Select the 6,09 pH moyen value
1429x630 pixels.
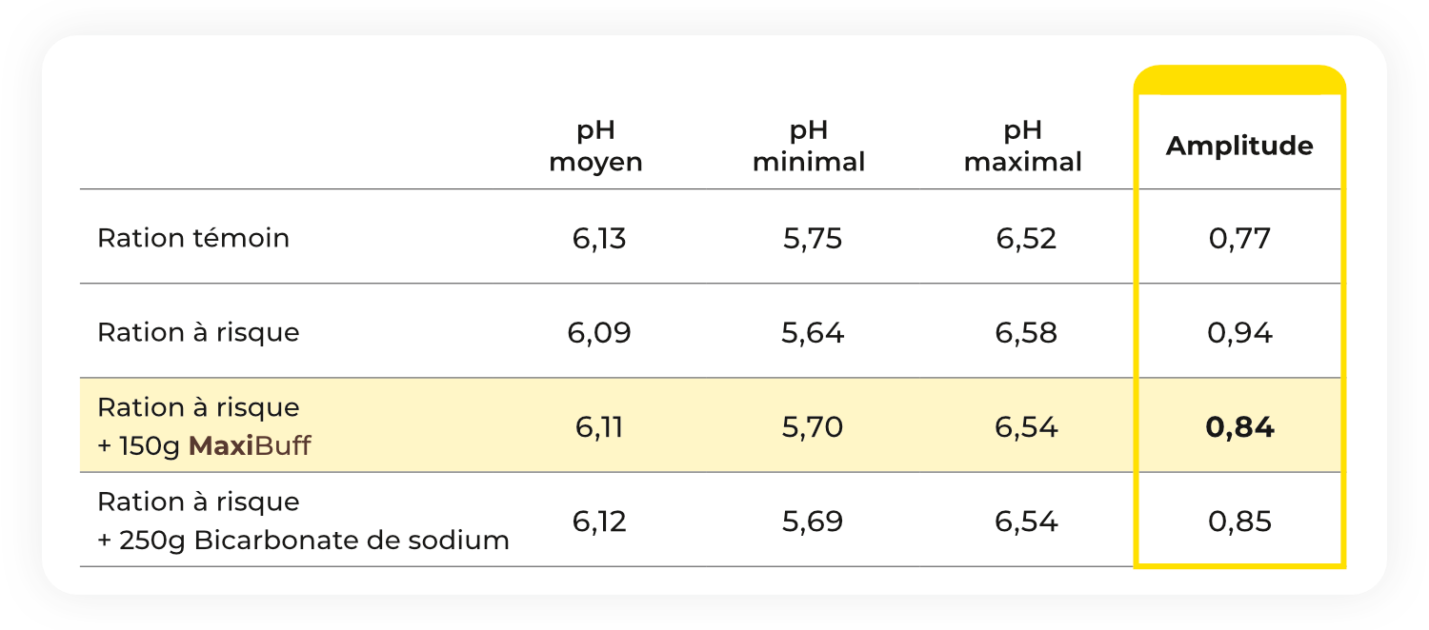(599, 333)
